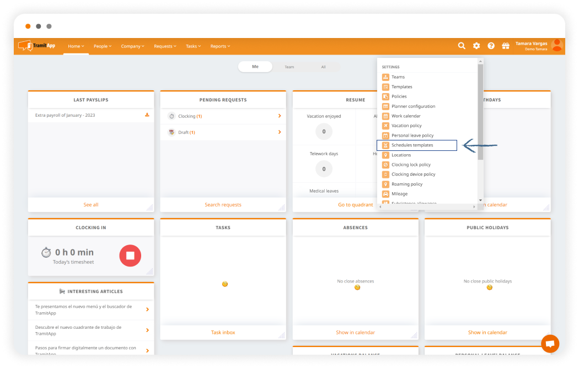Image resolution: width=579 pixels, height=369 pixels.
Task: Click the TramitApp logo
Action: click(36, 46)
